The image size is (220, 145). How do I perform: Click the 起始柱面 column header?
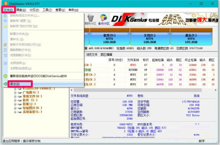pyautogui.click(x=158, y=60)
